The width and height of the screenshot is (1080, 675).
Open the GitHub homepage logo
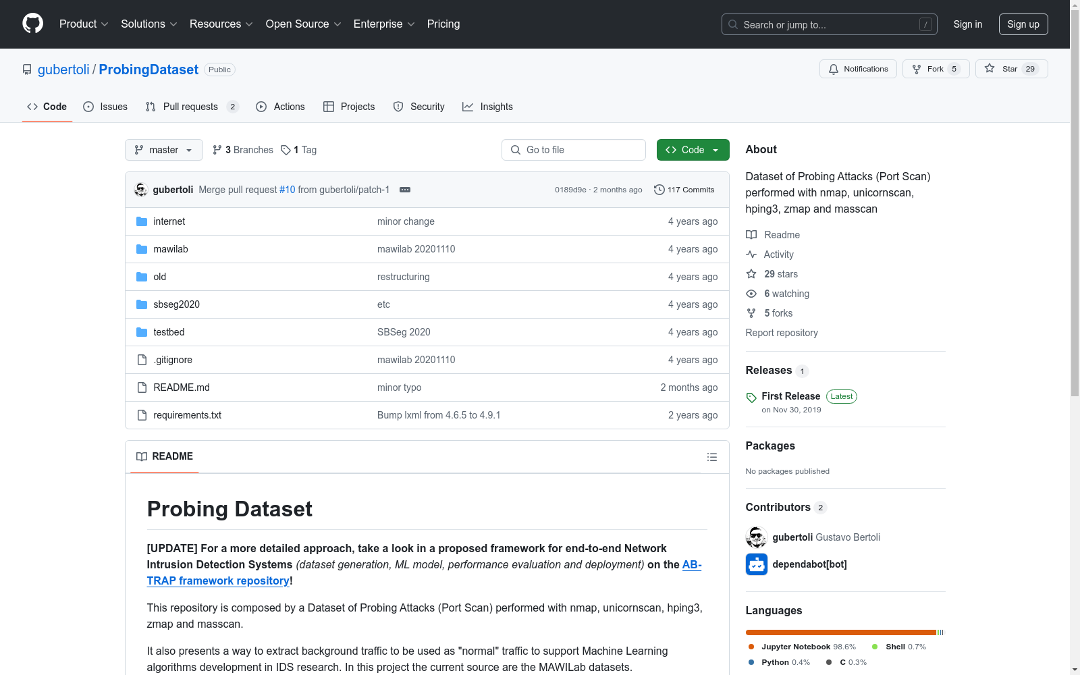point(32,24)
